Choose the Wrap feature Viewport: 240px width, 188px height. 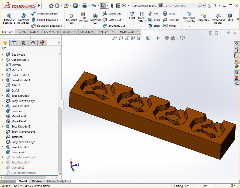169,14
